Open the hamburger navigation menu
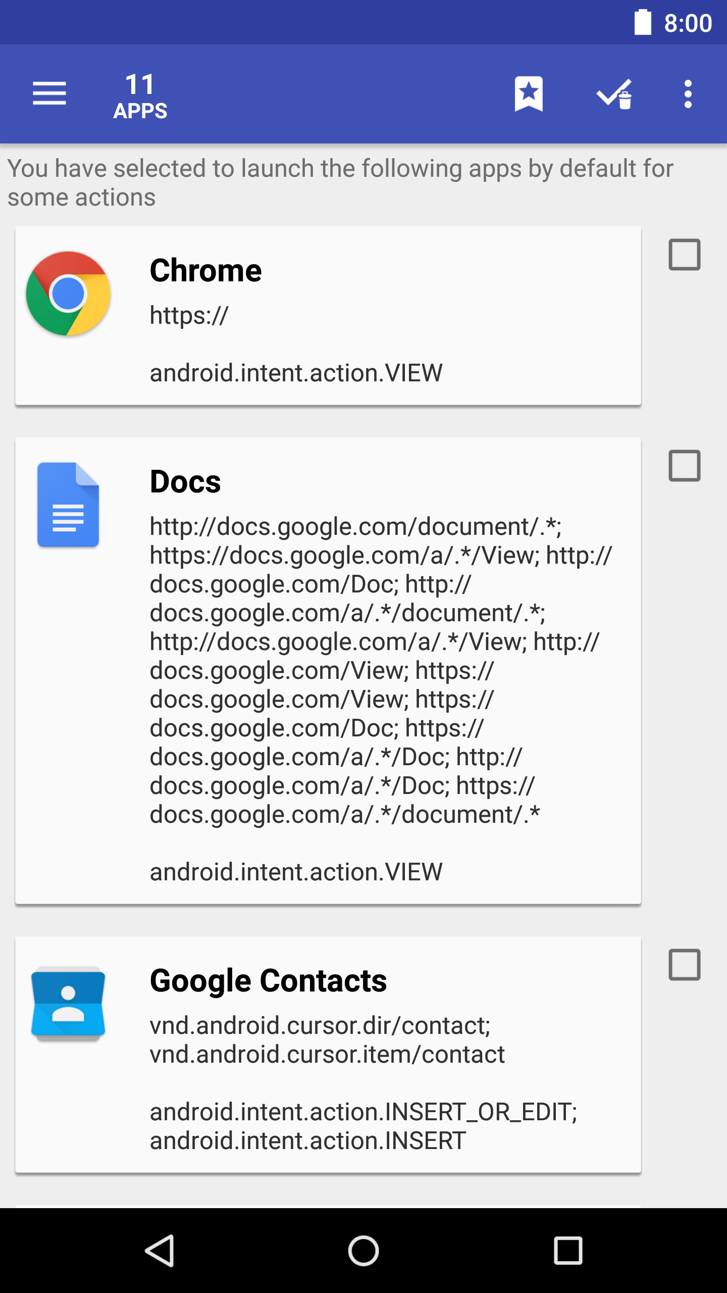The width and height of the screenshot is (727, 1293). [x=49, y=93]
